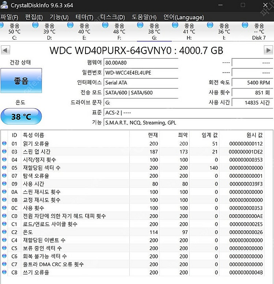This screenshot has width=274, height=284.
Task: Click status icon of row 0C 사용 횟수
Action: pos(4,208)
